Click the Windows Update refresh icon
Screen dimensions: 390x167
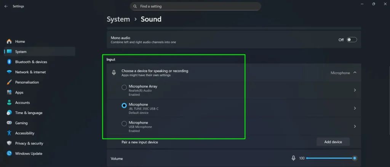[9, 153]
